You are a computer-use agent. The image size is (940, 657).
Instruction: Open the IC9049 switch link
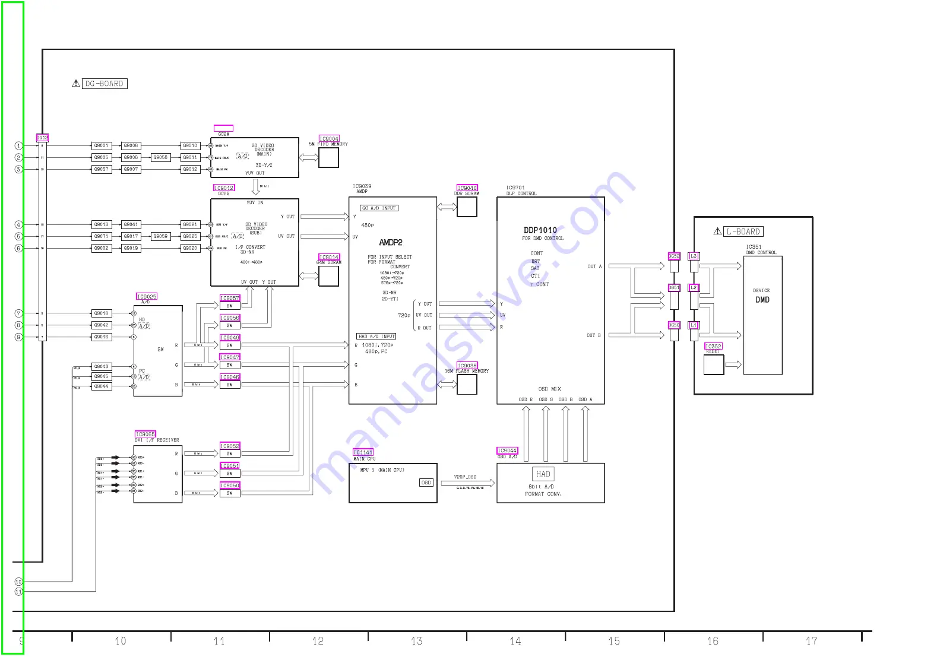(x=230, y=338)
